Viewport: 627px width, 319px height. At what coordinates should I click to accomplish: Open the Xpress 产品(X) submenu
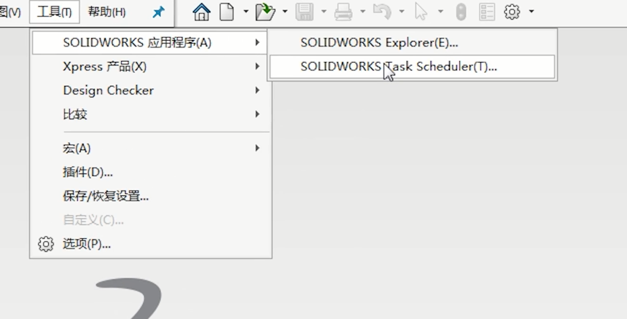(x=150, y=66)
